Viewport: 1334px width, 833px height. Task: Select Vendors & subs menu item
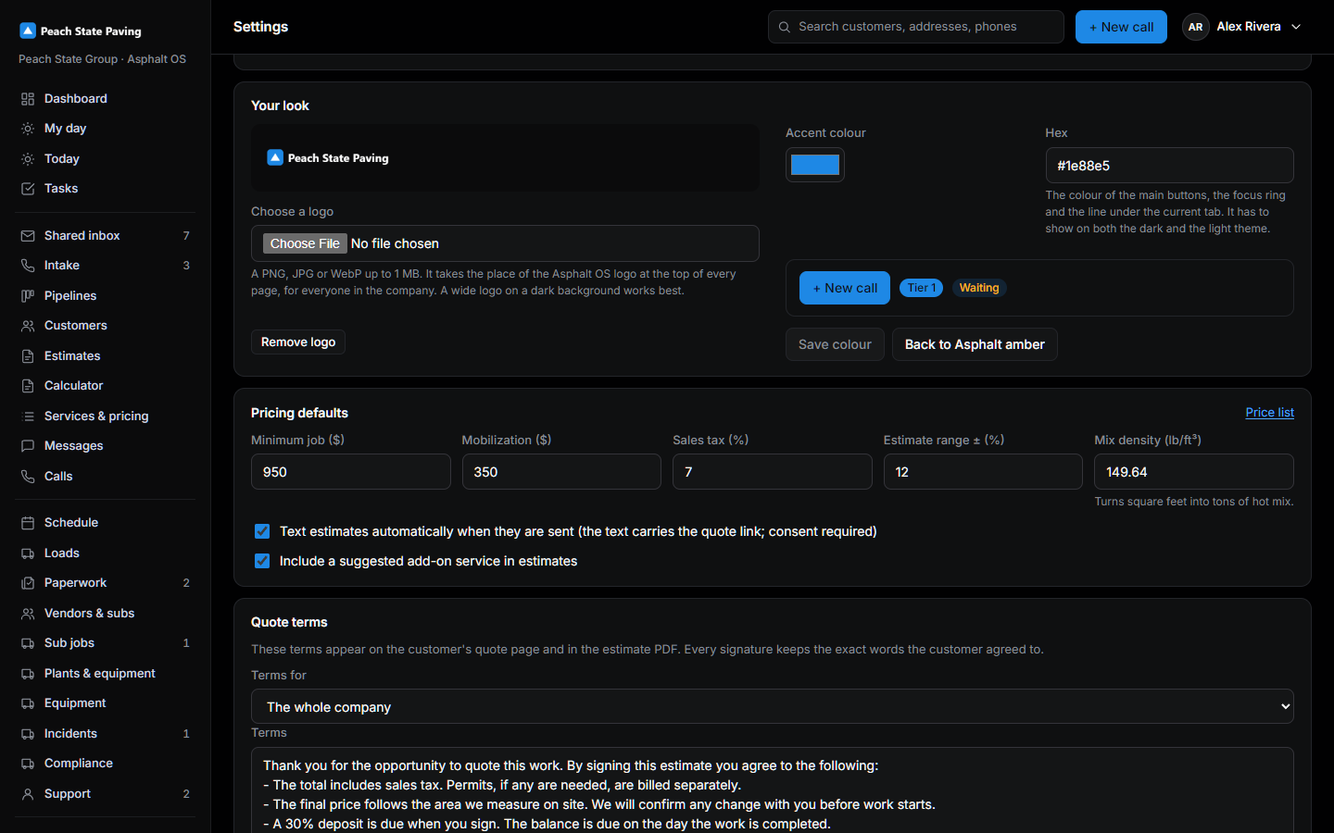pyautogui.click(x=106, y=614)
